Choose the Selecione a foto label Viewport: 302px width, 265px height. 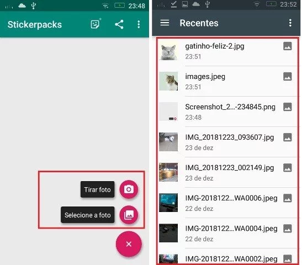click(x=88, y=215)
